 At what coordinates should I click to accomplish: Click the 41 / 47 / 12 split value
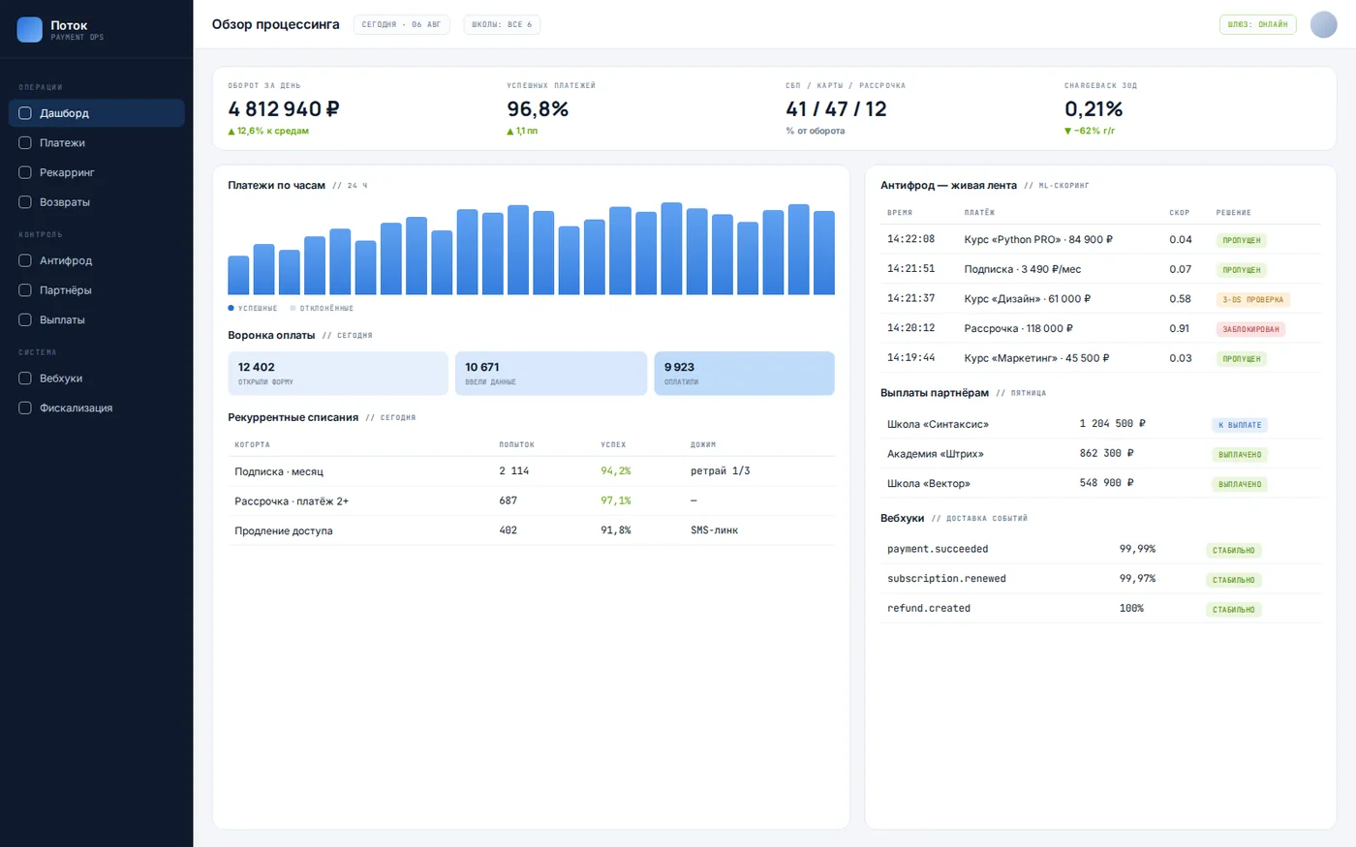point(836,109)
